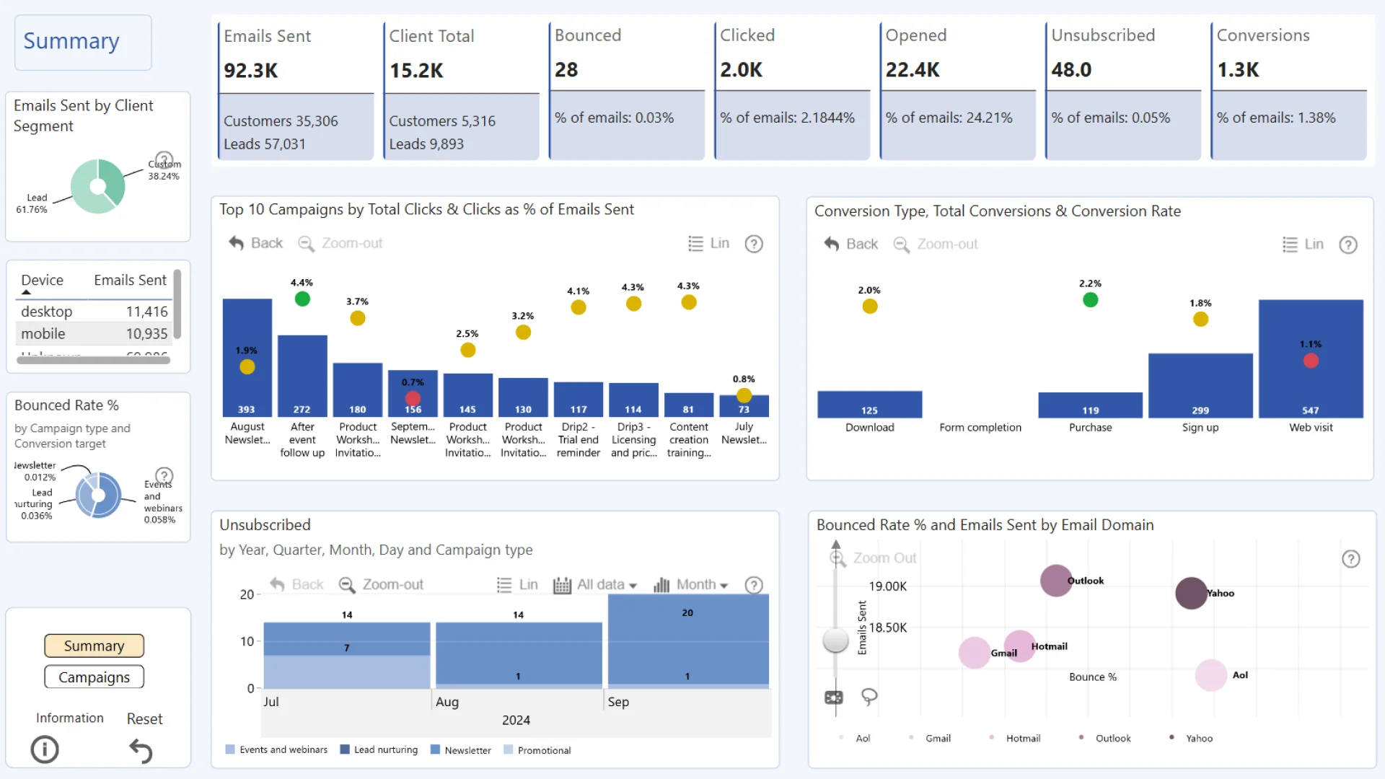Click Zoom-out magnifier in Unsubscribed chart

[x=347, y=585]
